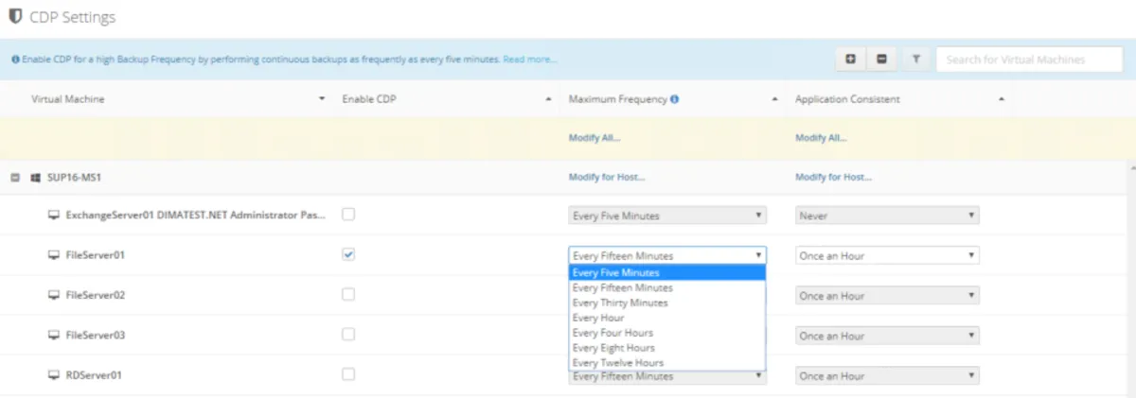
Task: Choose Every Four Hours from list
Action: tap(612, 333)
